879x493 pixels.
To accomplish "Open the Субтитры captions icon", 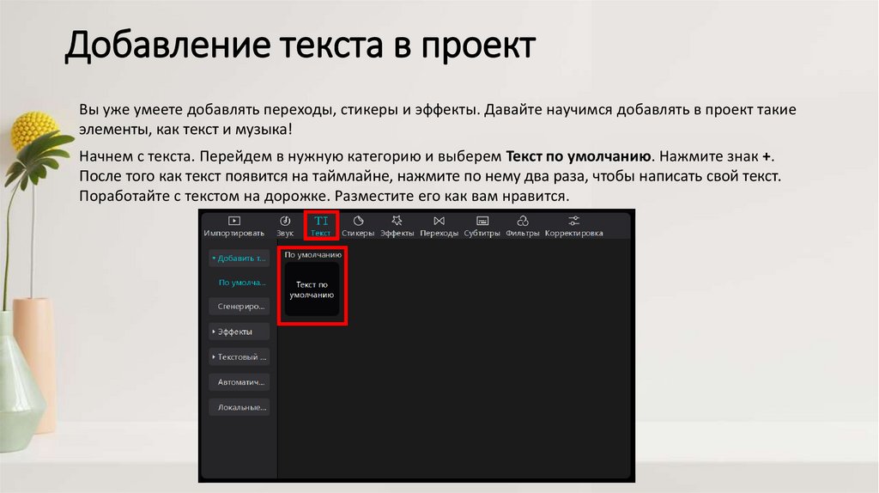I will pyautogui.click(x=482, y=222).
